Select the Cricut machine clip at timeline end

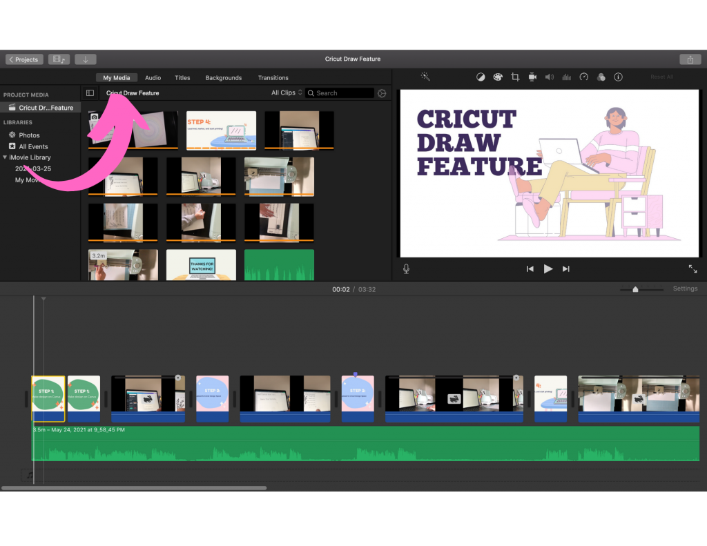coord(639,398)
